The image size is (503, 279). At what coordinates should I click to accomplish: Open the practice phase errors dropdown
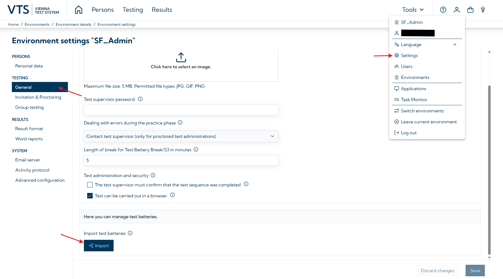point(181,136)
